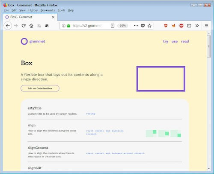This screenshot has width=214, height=174.
Task: Click the Firefox icon in title bar
Action: pyautogui.click(x=5, y=5)
